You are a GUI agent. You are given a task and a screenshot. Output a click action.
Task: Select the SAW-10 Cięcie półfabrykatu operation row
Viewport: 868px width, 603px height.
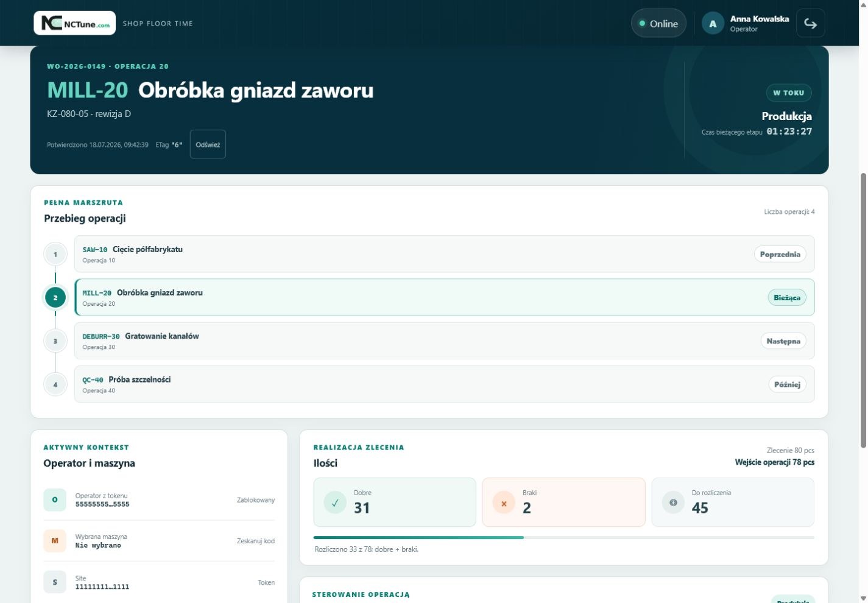click(444, 254)
